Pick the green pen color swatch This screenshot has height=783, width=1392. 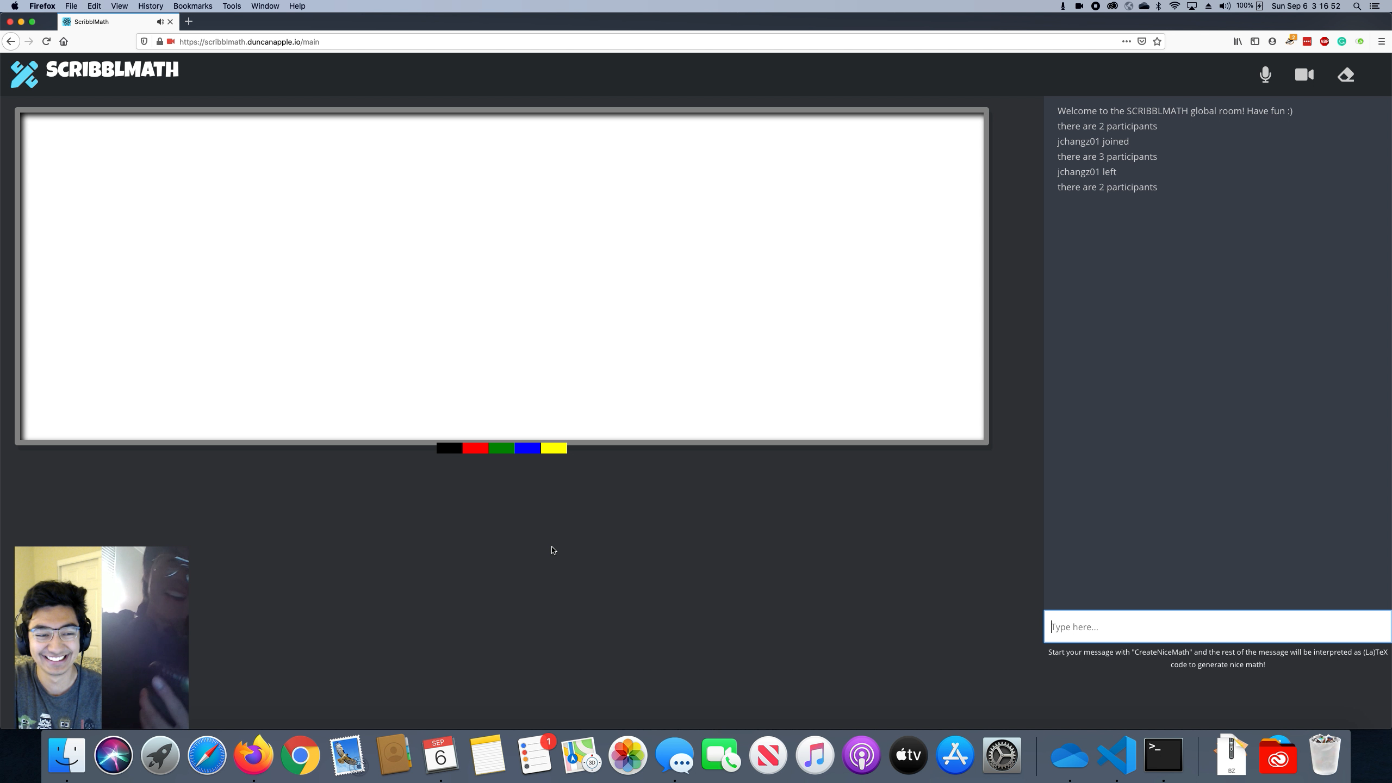click(501, 448)
